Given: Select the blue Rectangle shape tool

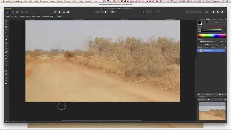Looking at the screenshot, I should (x=6, y=74).
